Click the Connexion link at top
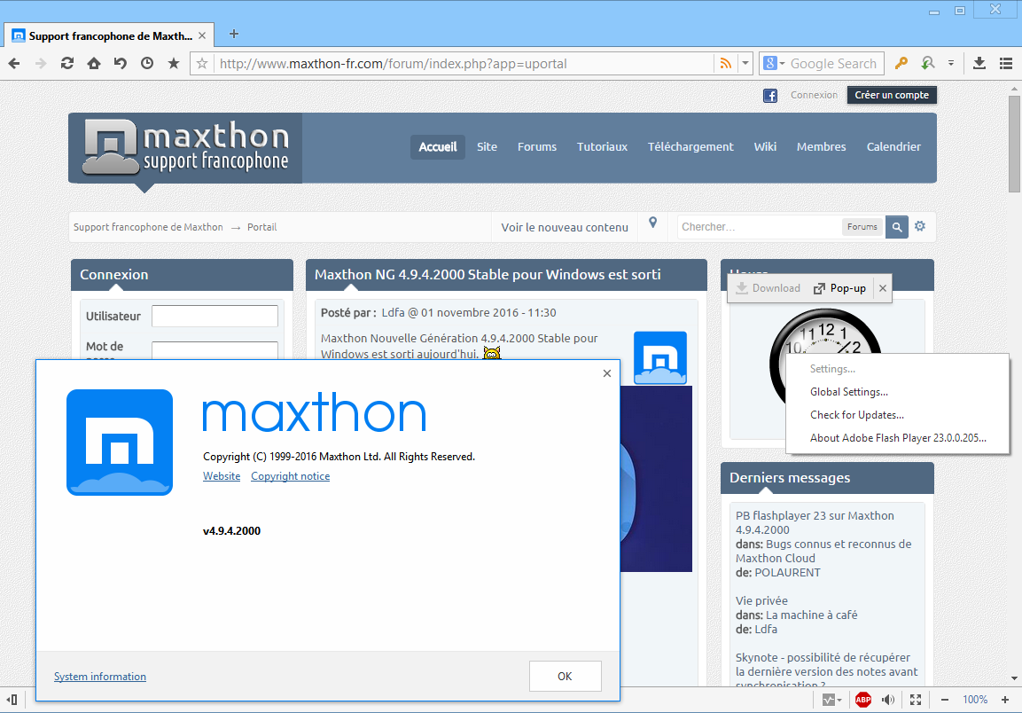1022x713 pixels. click(814, 95)
